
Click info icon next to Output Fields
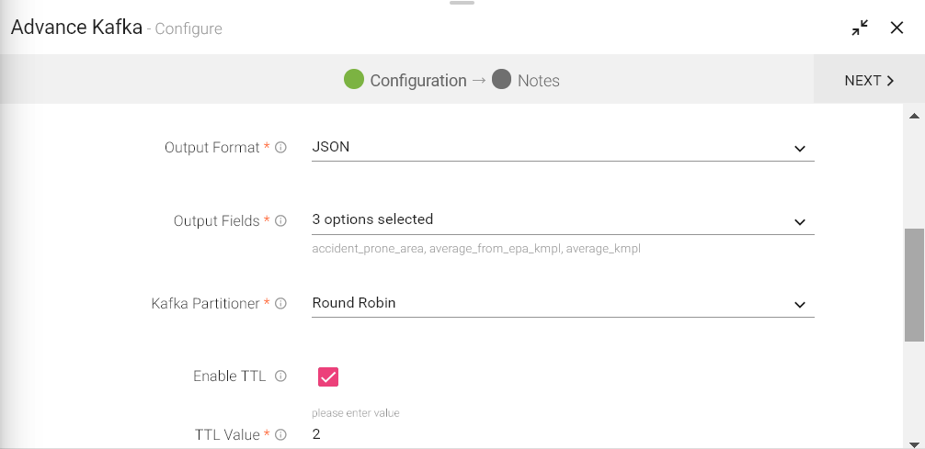click(281, 220)
